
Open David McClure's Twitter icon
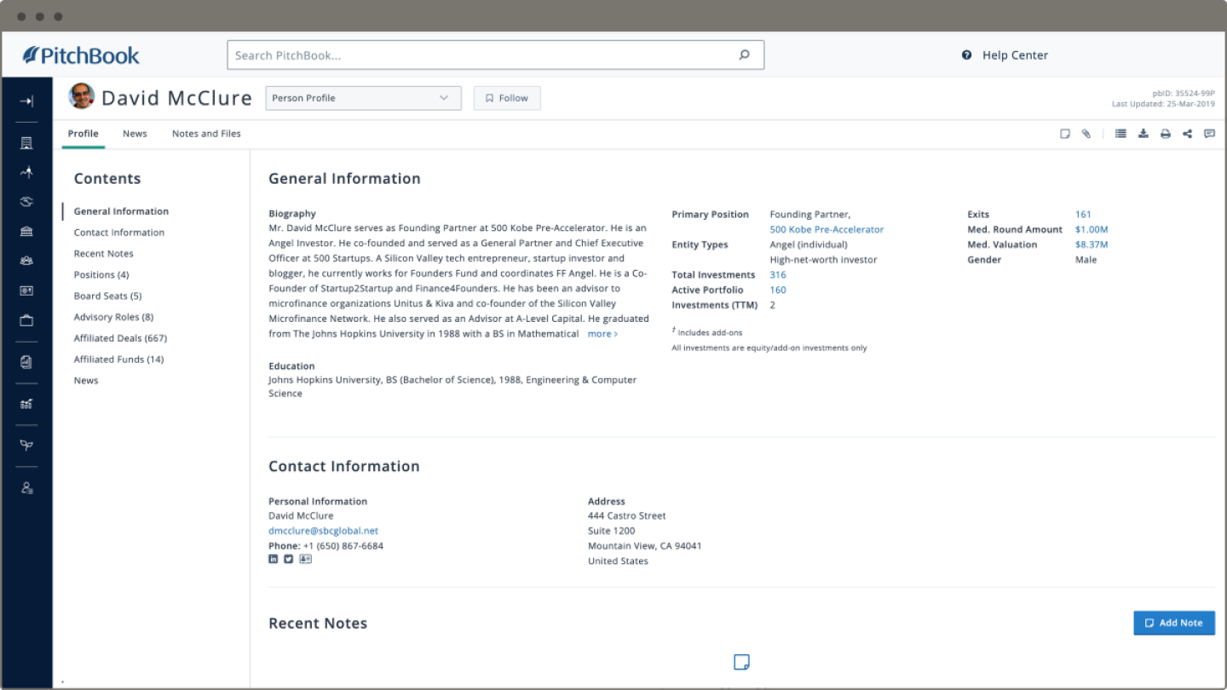click(289, 559)
